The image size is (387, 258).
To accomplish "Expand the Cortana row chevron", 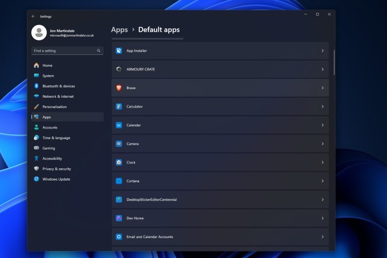I will [x=322, y=181].
